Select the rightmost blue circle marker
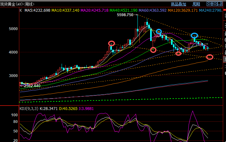 (194, 35)
